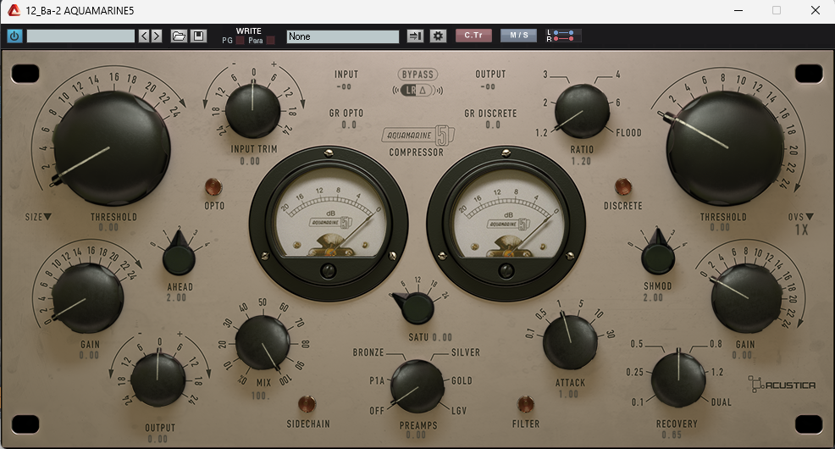
Task: Click the SHMOD selector knob
Action: coord(658,256)
